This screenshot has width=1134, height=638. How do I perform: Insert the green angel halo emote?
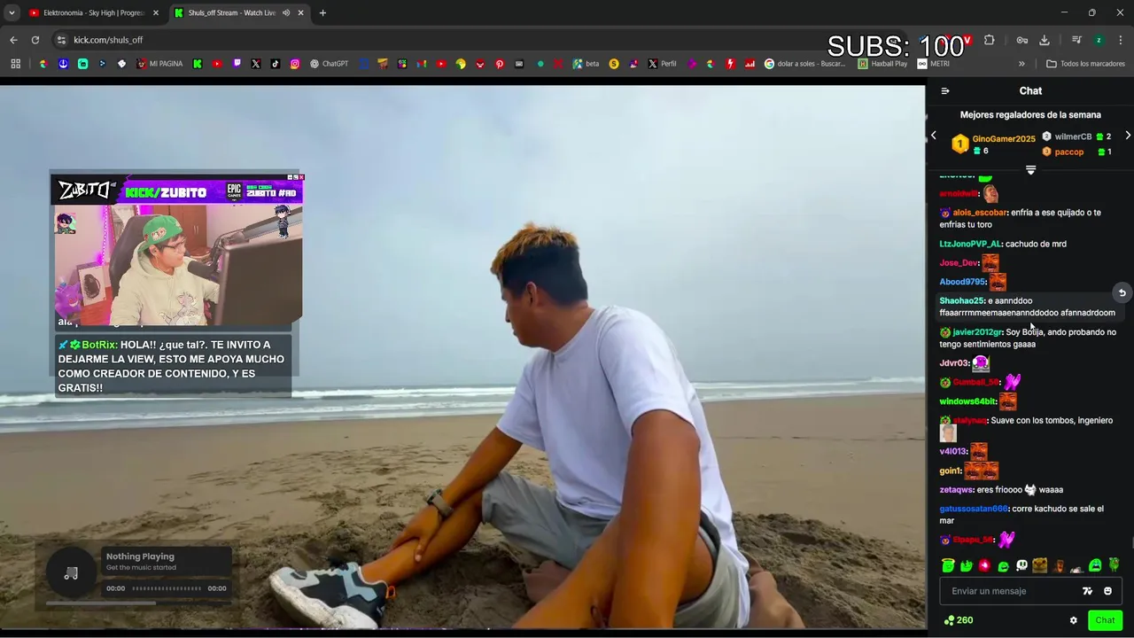[948, 565]
